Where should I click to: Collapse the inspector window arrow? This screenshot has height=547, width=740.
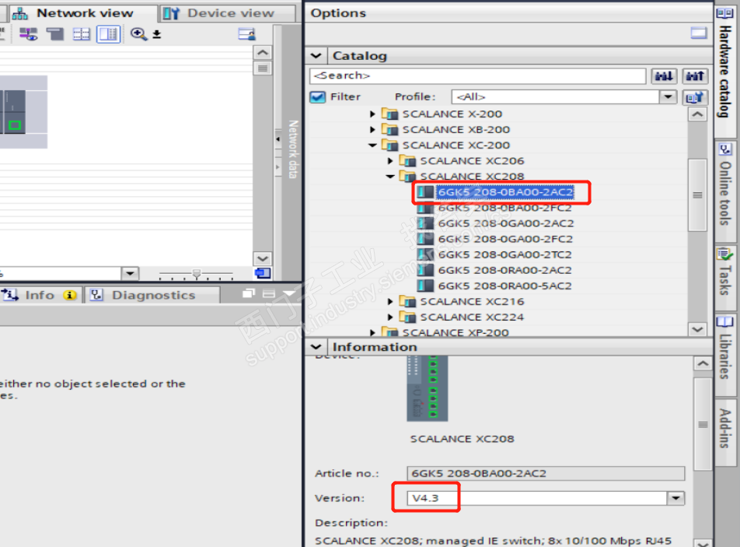[x=289, y=294]
